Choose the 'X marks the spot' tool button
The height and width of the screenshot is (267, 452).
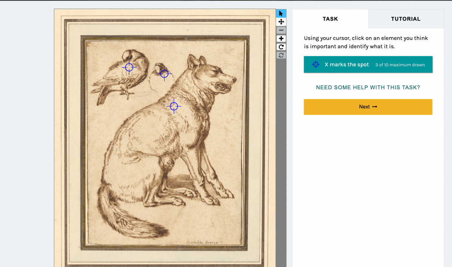coord(368,65)
